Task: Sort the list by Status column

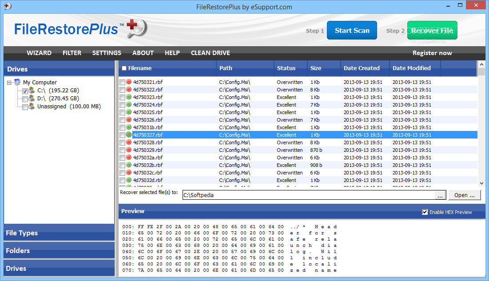Action: pos(290,68)
